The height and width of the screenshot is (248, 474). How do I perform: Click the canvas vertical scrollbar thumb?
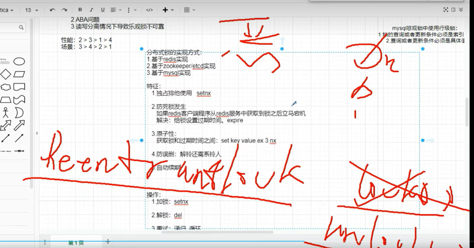(x=467, y=112)
